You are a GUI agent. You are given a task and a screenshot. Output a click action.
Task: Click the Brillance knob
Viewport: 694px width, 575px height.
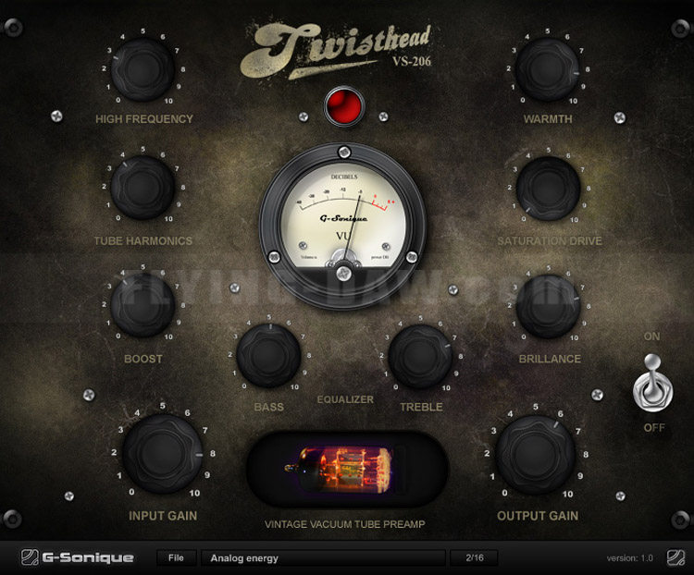click(x=548, y=306)
